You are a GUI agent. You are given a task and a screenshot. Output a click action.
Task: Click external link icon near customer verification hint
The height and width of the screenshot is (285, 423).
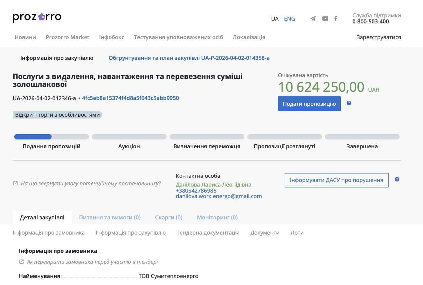[22, 262]
